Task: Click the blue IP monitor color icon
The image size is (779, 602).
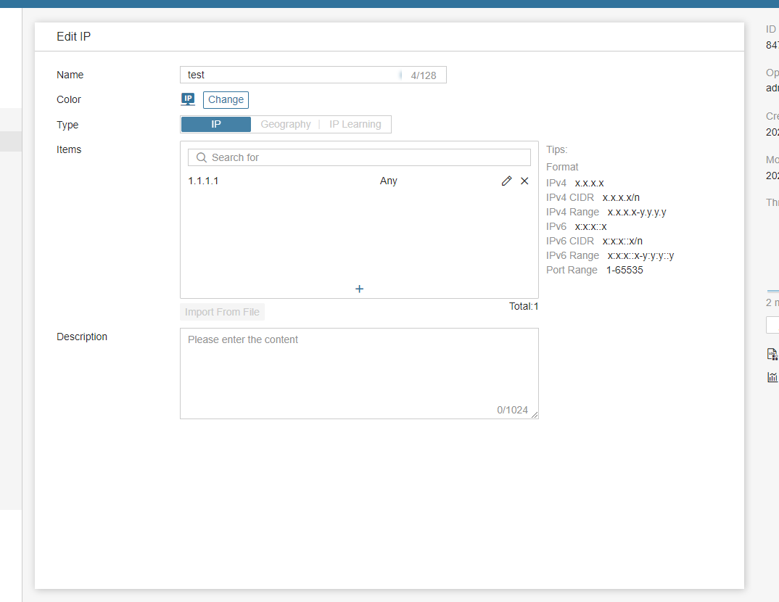Action: (x=188, y=99)
